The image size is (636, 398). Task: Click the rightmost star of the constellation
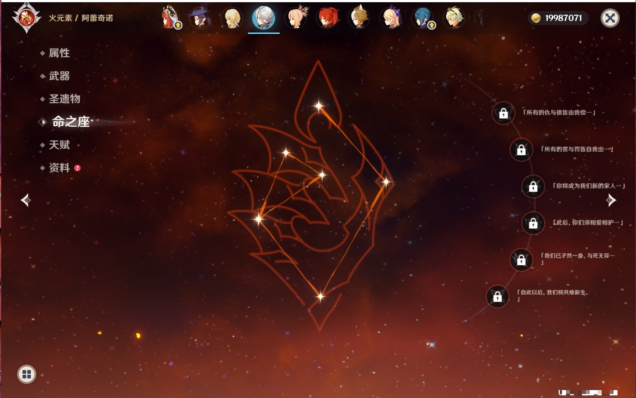(x=386, y=181)
